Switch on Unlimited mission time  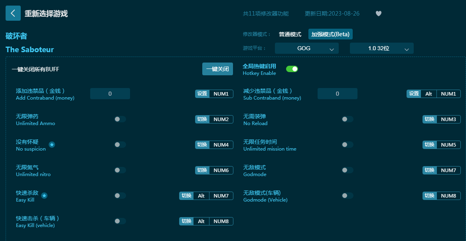348,145
